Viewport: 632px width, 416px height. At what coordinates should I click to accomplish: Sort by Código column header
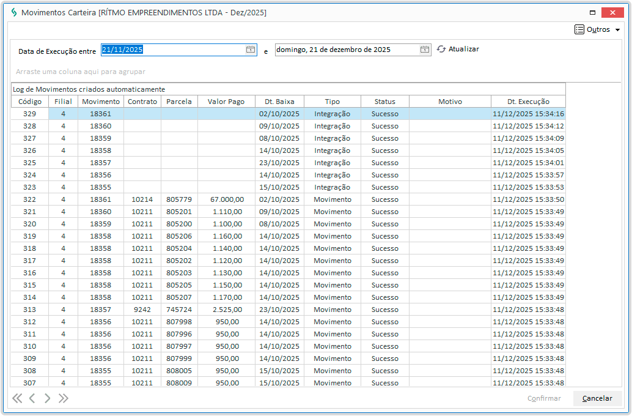29,102
